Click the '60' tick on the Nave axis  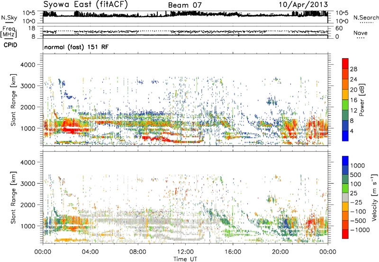339,28
